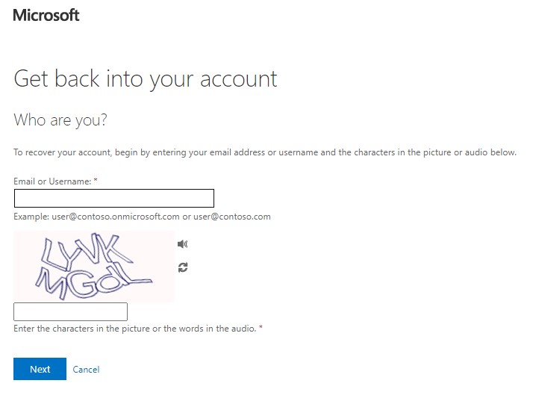Click the CAPTCHA picture
This screenshot has width=536, height=404.
coord(94,267)
